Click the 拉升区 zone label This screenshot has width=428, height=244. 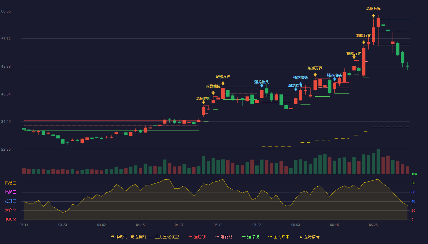(10, 201)
